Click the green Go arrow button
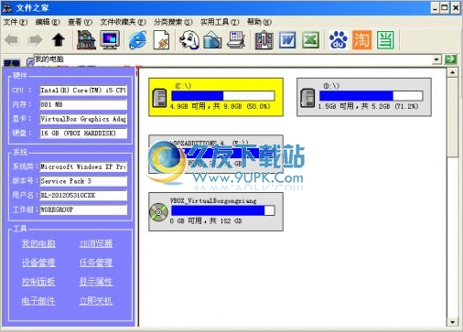This screenshot has height=332, width=463. point(451,59)
